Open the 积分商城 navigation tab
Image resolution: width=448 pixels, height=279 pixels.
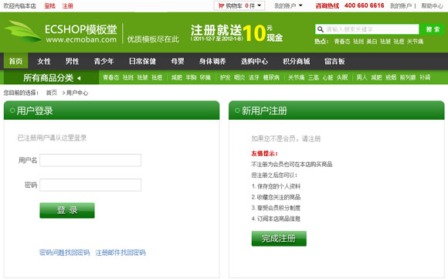point(297,61)
